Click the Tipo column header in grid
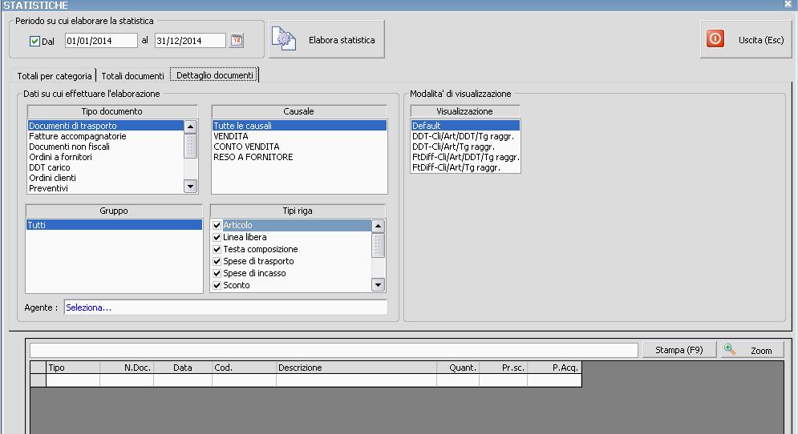 click(x=73, y=368)
